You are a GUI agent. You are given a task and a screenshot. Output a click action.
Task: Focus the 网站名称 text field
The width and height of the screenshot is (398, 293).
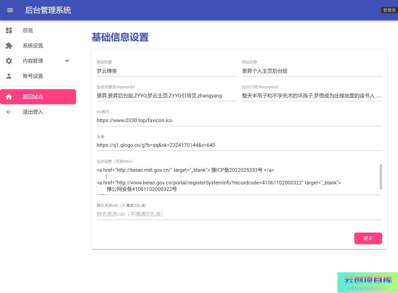pyautogui.click(x=312, y=71)
